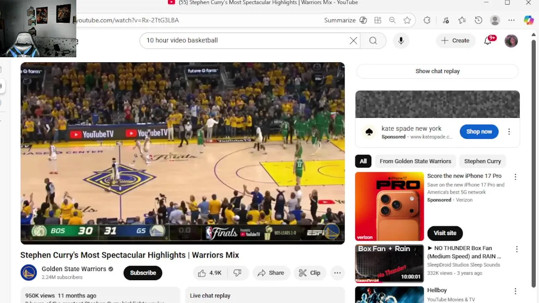Open NO THUNDER Box Fan video title

pos(464,252)
